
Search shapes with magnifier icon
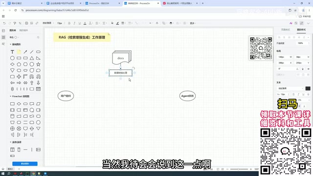coord(38,37)
